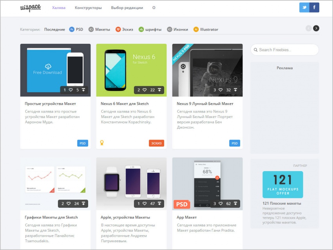
Task: Click the blue PSD tag on Nexus 9 card
Action: point(234,143)
